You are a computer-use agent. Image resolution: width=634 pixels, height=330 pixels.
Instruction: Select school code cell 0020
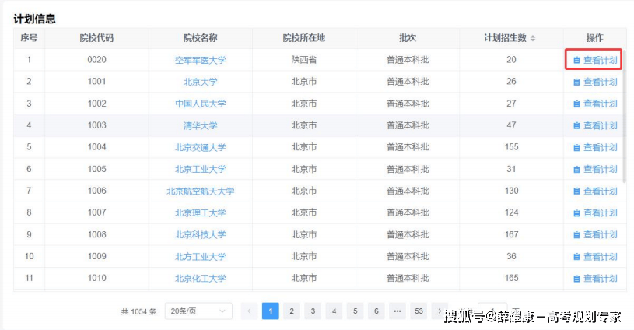[x=97, y=60]
